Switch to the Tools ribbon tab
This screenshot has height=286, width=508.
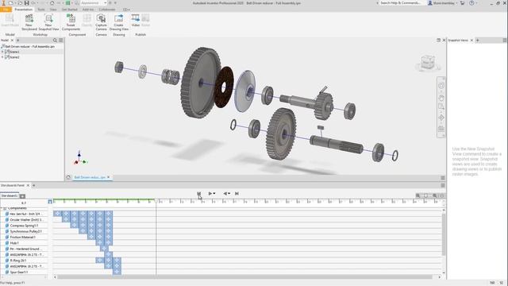coord(41,10)
